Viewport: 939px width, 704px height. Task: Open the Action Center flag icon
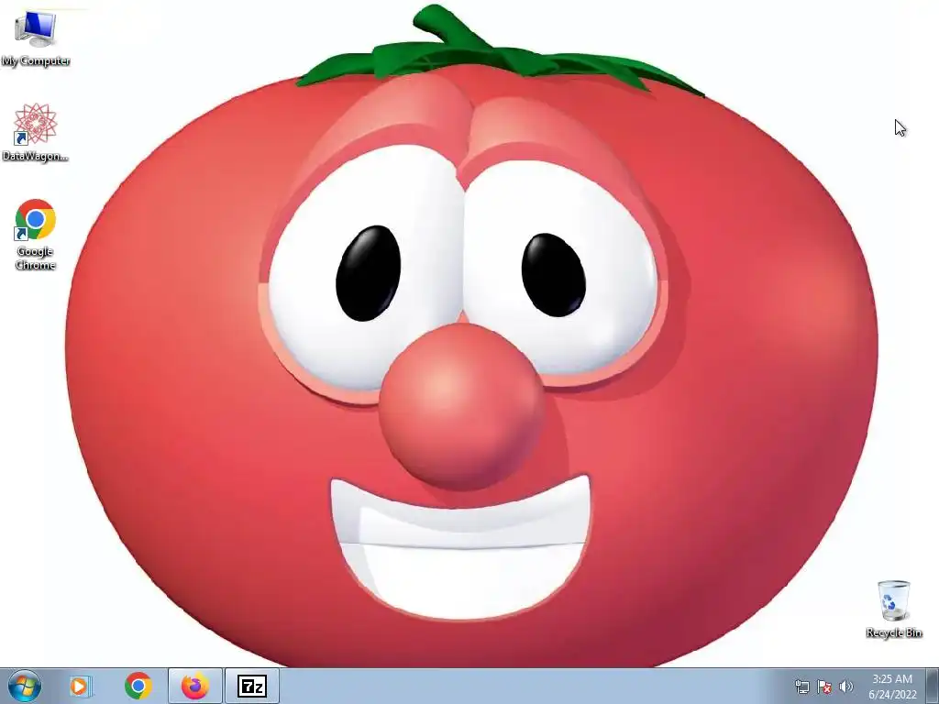click(x=824, y=687)
